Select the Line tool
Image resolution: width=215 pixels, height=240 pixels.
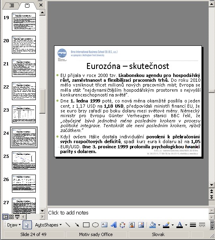(68, 225)
